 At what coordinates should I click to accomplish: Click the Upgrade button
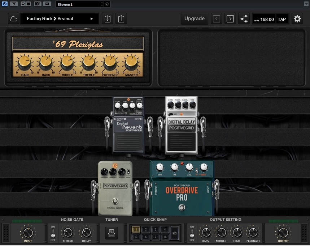(x=195, y=19)
